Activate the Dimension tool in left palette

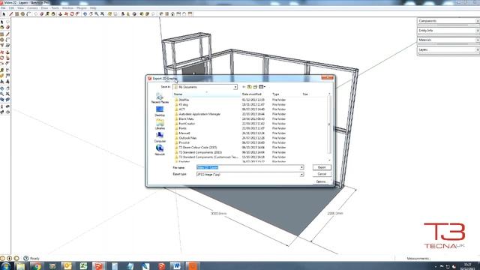click(7, 70)
